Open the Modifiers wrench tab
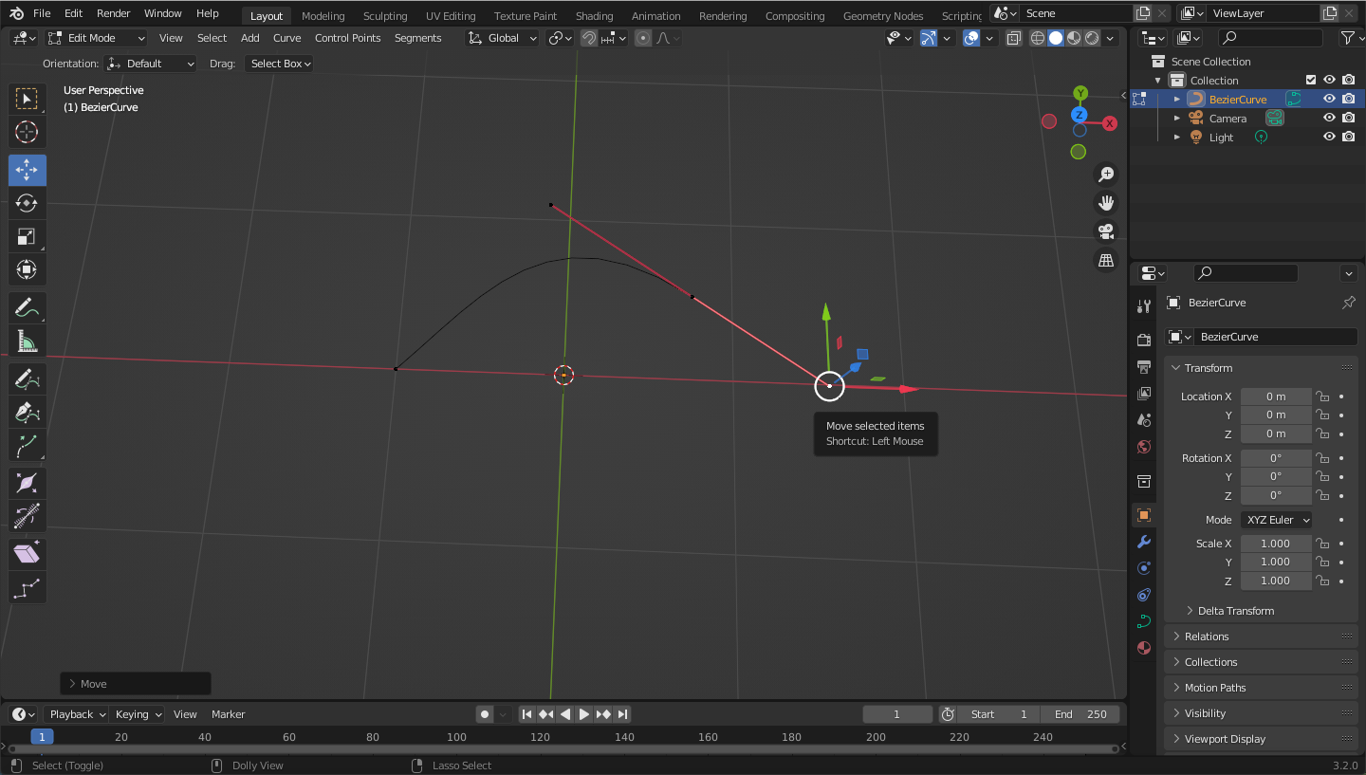 1144,542
